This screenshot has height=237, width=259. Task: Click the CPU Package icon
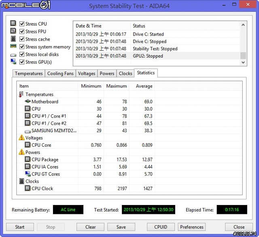(28, 159)
